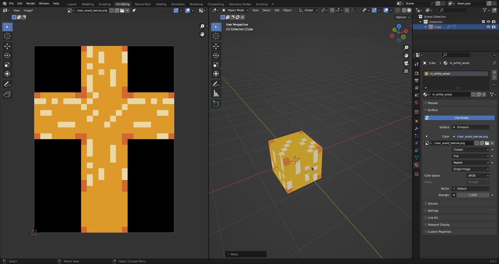This screenshot has width=499, height=264.
Task: Open the Closest interpolation dropdown
Action: point(471,149)
